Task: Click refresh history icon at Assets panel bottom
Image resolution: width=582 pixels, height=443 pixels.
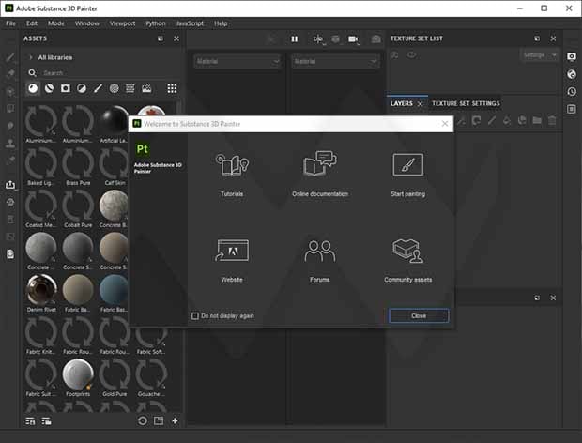Action: (143, 420)
